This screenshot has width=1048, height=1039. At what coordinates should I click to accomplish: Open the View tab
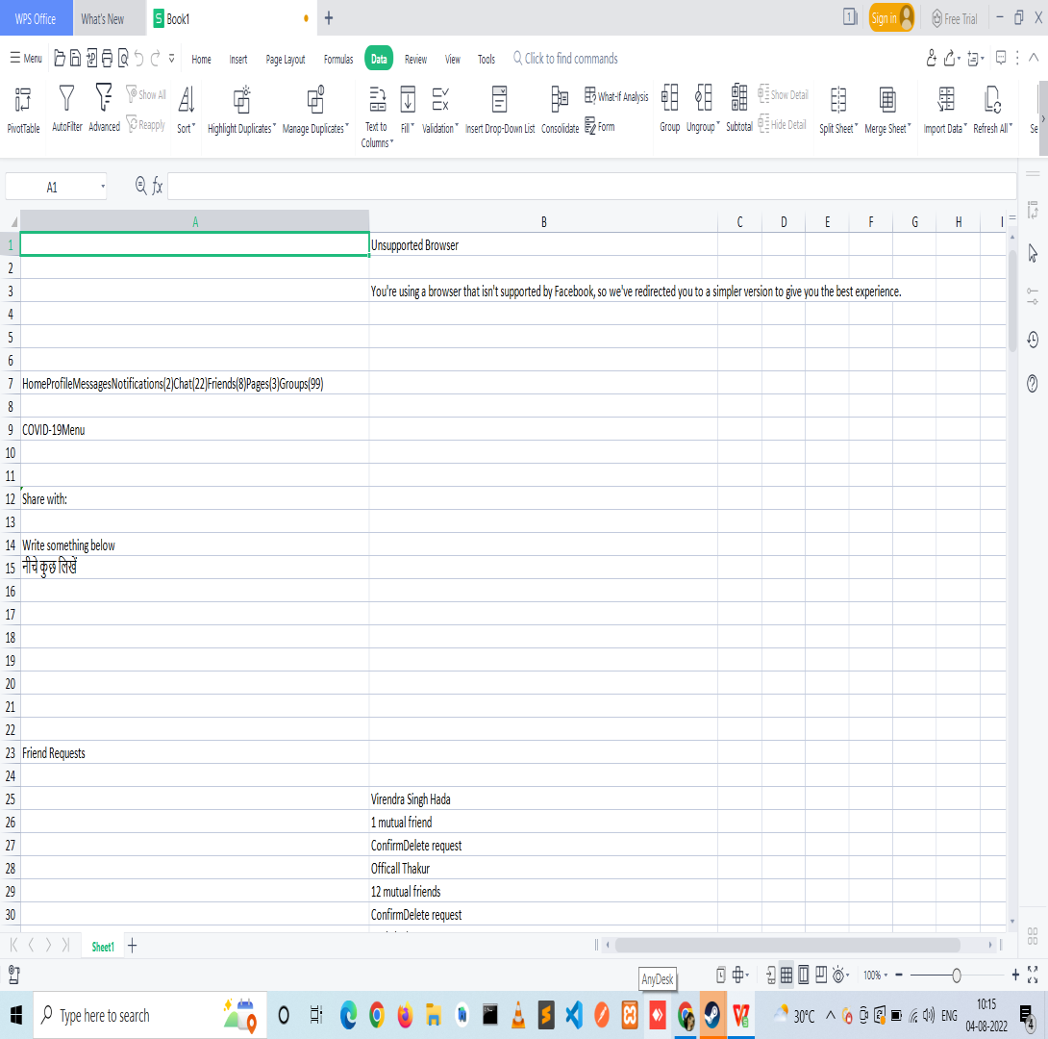pyautogui.click(x=453, y=59)
